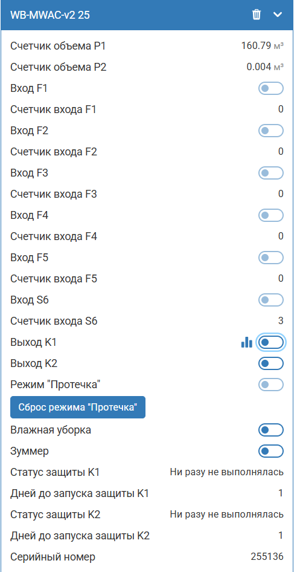
Task: Toggle the Выход K1 switch
Action: (271, 343)
